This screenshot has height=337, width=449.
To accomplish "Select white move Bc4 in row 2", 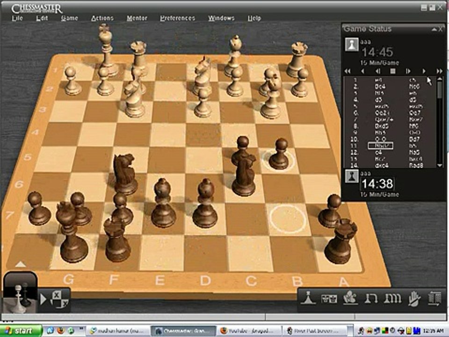I will [380, 86].
